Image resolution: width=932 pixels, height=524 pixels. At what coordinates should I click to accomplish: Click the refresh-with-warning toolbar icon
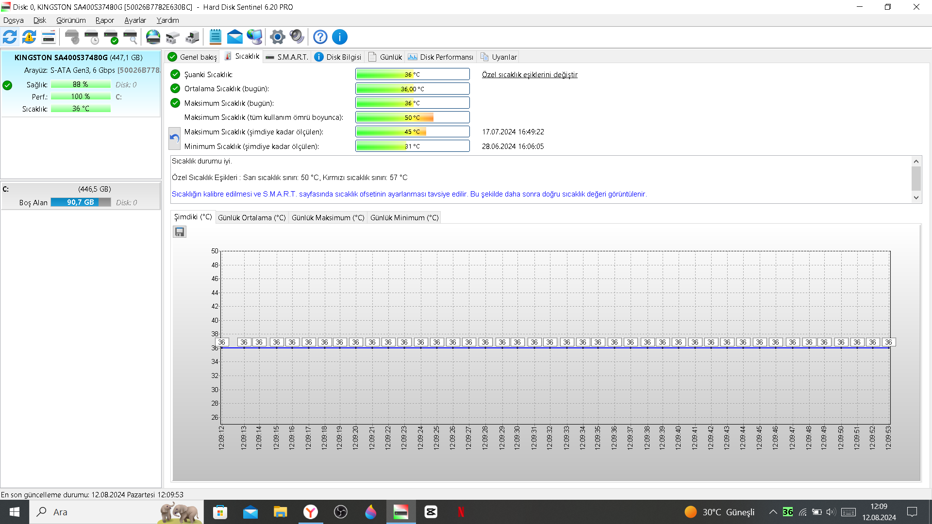point(29,37)
